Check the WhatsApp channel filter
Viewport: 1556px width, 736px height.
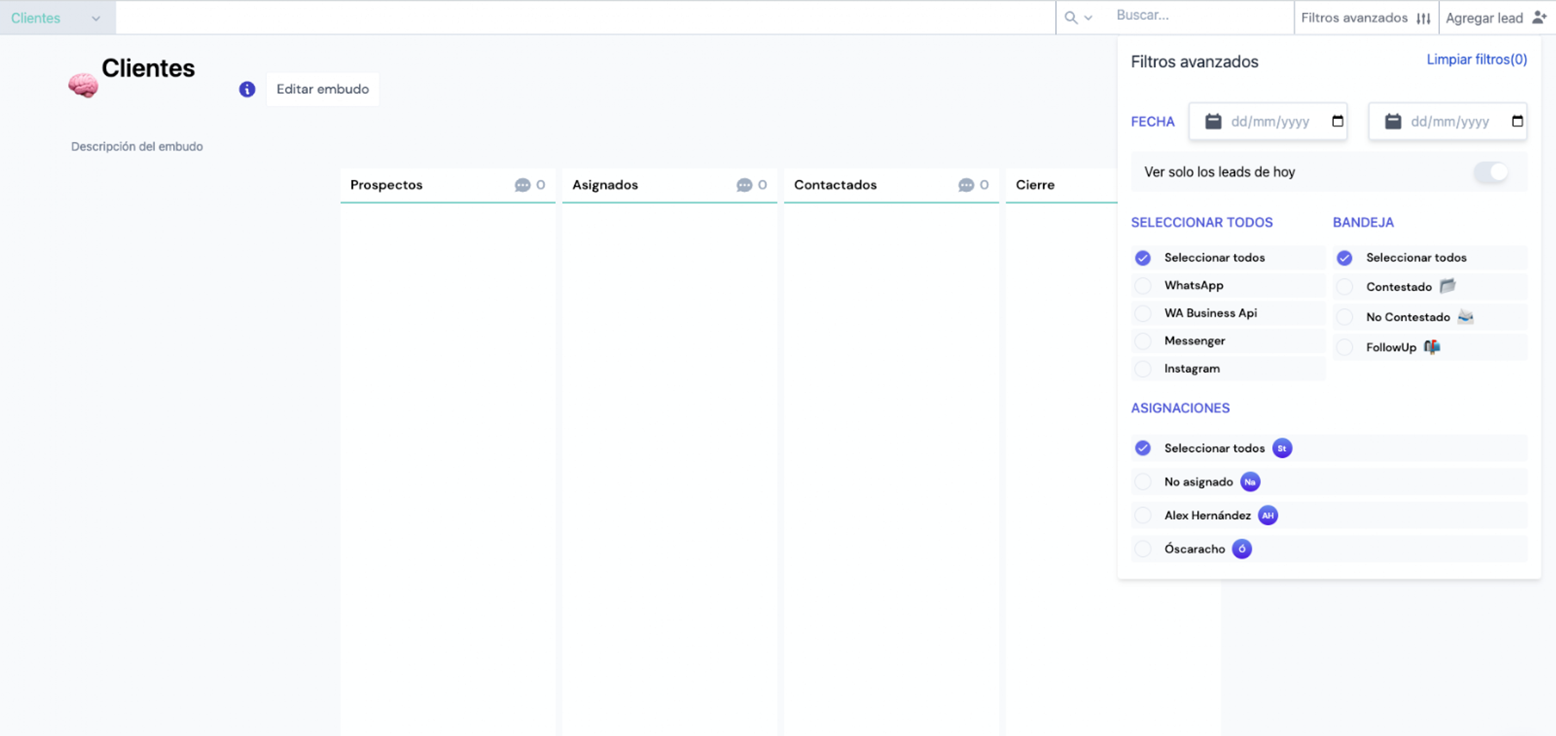click(1142, 286)
